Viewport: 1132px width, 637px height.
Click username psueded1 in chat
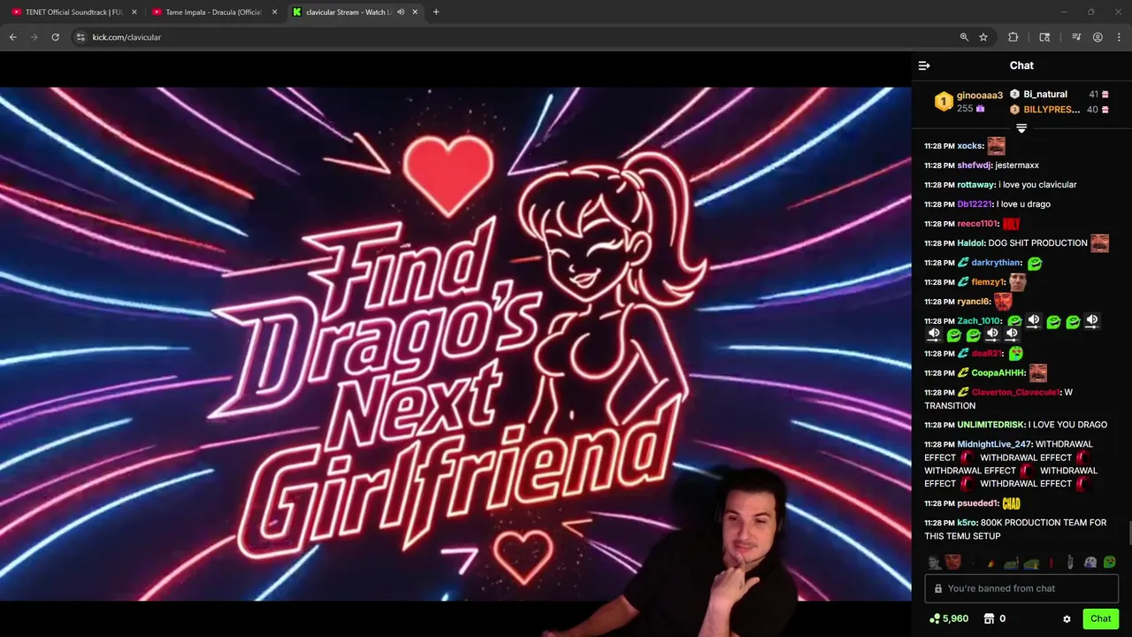(x=977, y=503)
